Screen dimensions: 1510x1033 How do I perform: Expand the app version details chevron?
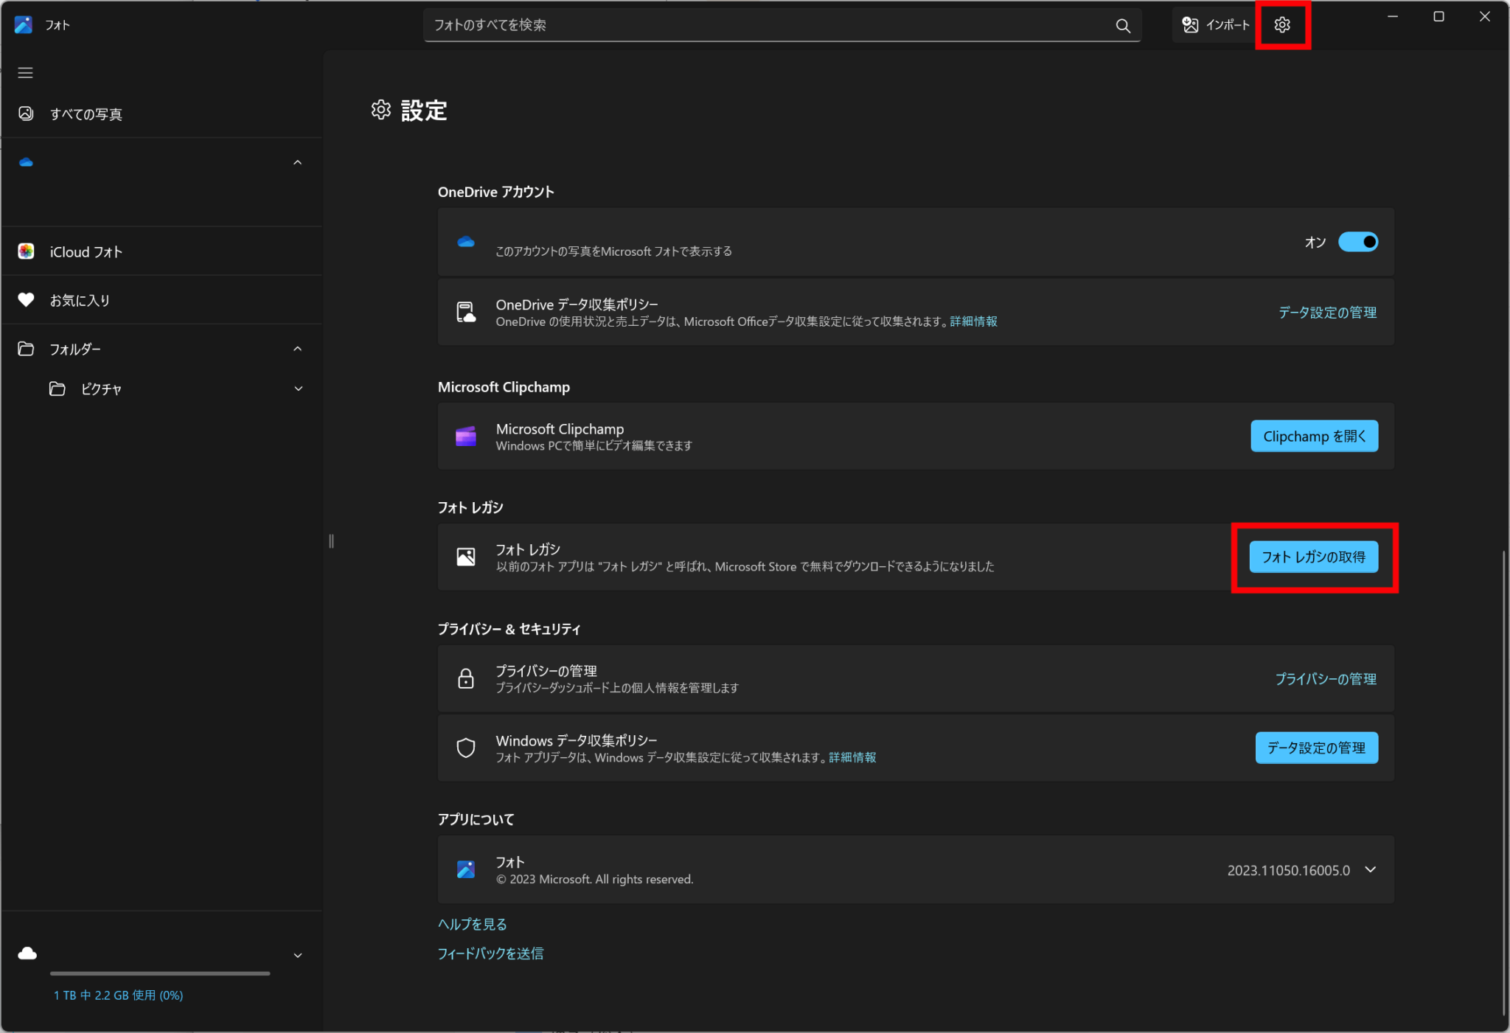[x=1370, y=869]
